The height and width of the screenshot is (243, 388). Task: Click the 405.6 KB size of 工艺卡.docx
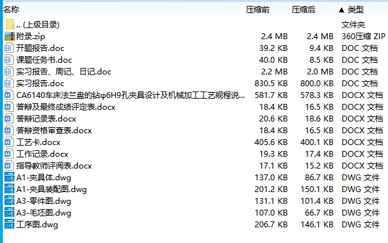271,142
